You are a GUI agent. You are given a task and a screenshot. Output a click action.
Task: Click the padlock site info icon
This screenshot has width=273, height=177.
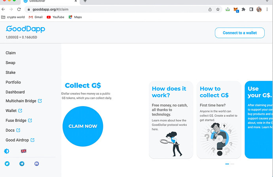tap(29, 9)
